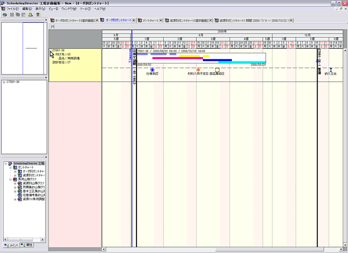Image resolution: width=348 pixels, height=253 pixels.
Task: Click the copy pages toolbar icon
Action: 18,15
